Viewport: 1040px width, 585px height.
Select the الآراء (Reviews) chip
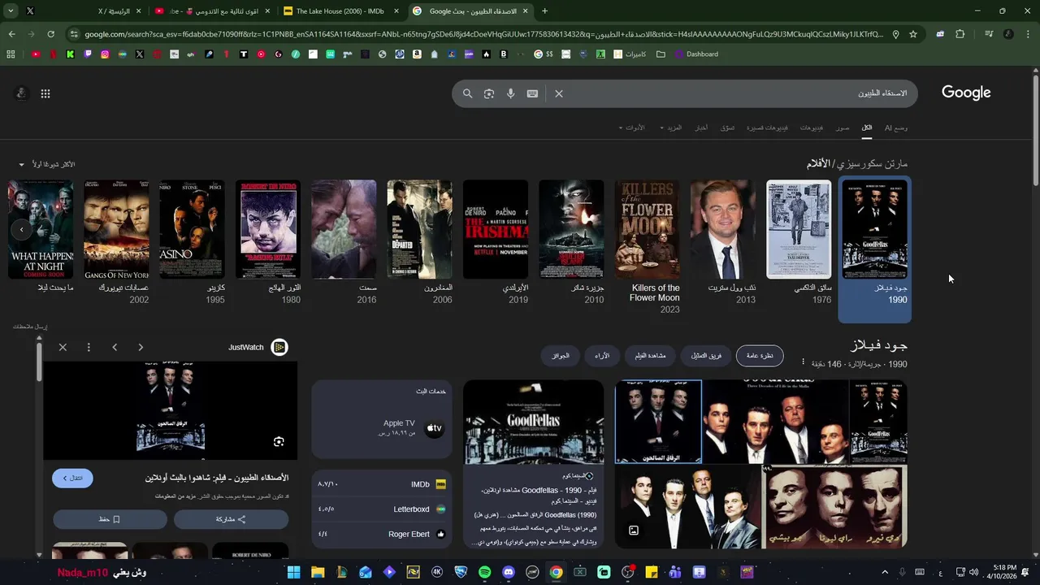click(x=602, y=355)
